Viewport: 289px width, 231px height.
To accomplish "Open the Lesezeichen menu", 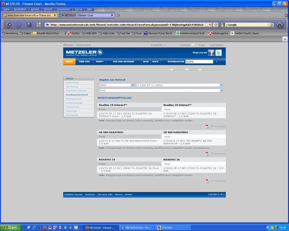I will [x=64, y=9].
